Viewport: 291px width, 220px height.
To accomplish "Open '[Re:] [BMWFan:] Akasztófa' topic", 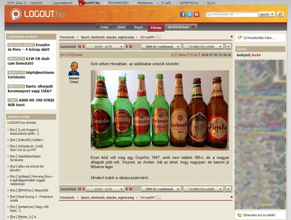I will click(29, 190).
